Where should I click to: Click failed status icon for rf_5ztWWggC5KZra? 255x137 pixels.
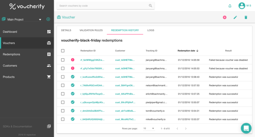click(x=73, y=60)
